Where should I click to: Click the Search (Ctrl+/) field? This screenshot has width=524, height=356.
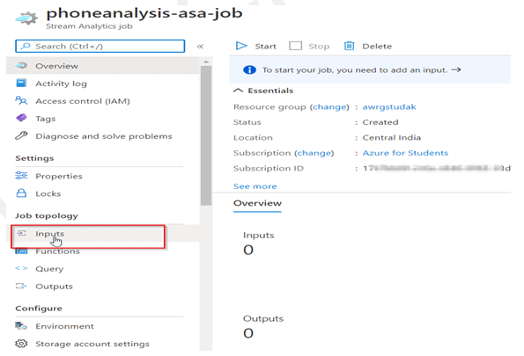[x=100, y=46]
